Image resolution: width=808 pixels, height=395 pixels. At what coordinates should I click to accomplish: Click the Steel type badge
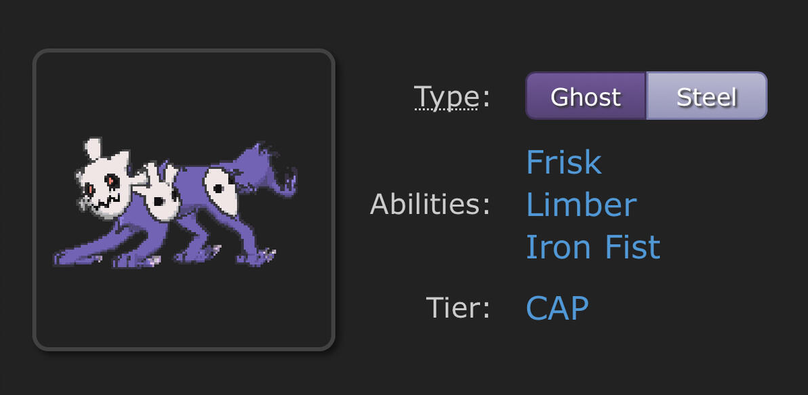pos(706,96)
